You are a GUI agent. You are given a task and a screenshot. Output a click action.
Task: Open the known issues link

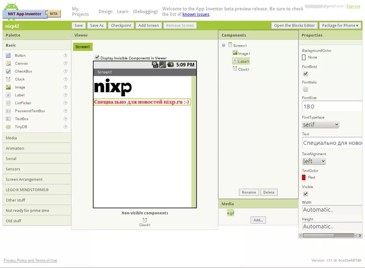pos(196,14)
